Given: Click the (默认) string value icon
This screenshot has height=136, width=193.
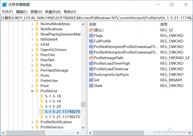Looking at the screenshot, I should (91, 30).
